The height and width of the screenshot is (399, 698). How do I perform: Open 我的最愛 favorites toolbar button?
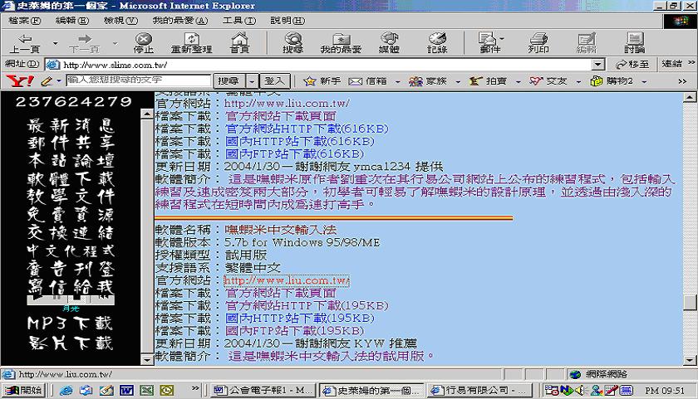coord(341,43)
